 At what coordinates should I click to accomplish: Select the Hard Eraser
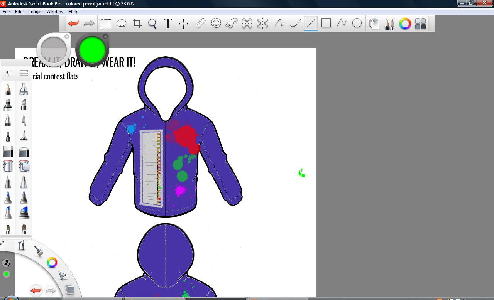(8, 151)
